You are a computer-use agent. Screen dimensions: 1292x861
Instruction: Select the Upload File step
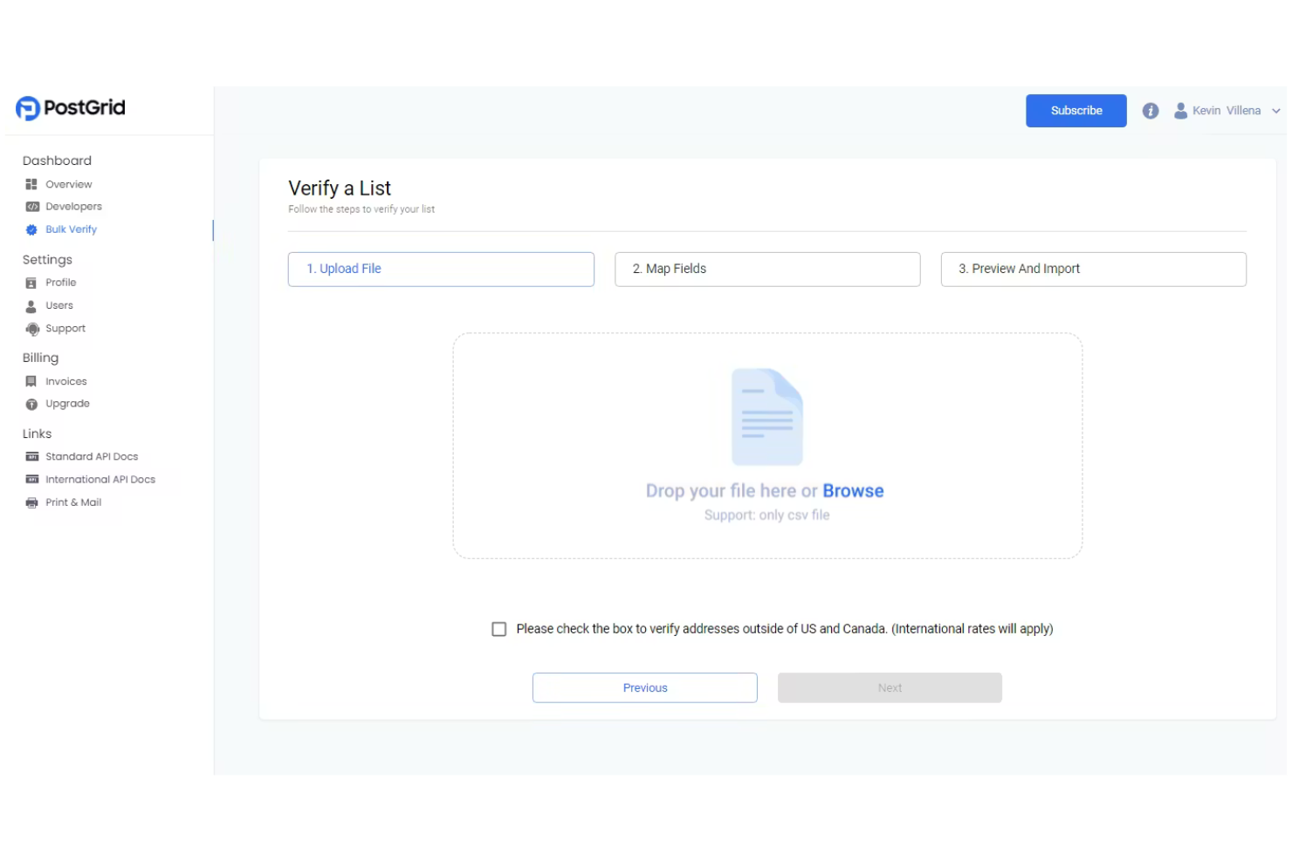[441, 269]
